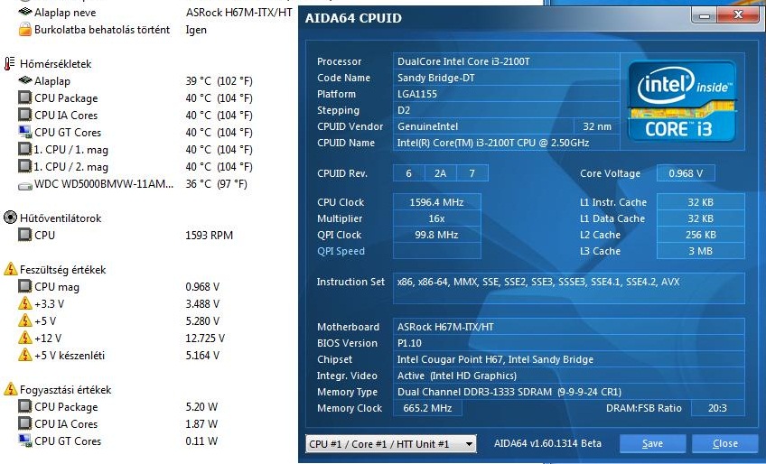Open the CPU #1 / Core #1 / HTT Unit dropdown

point(391,444)
